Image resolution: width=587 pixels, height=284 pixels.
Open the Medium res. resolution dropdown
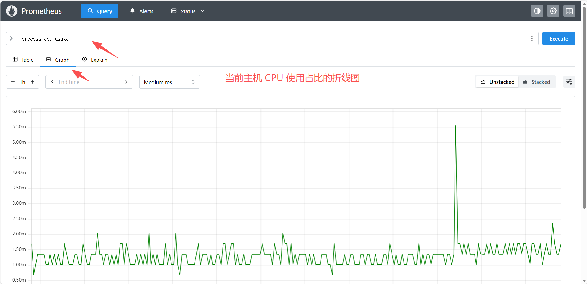coord(170,82)
